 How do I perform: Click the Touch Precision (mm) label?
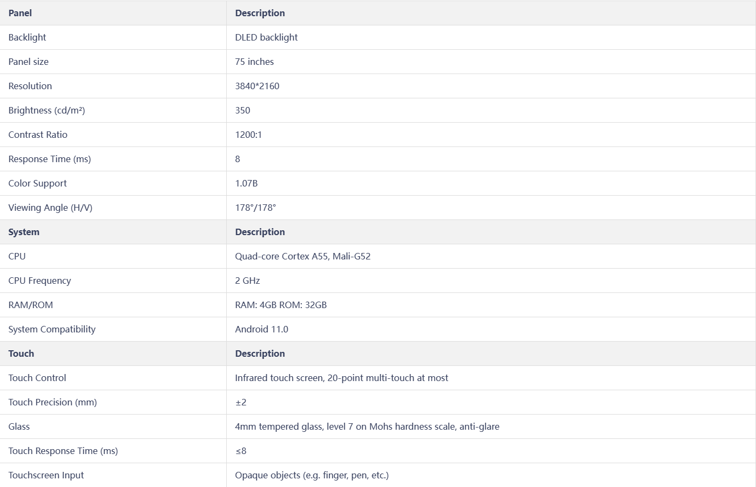coord(52,402)
